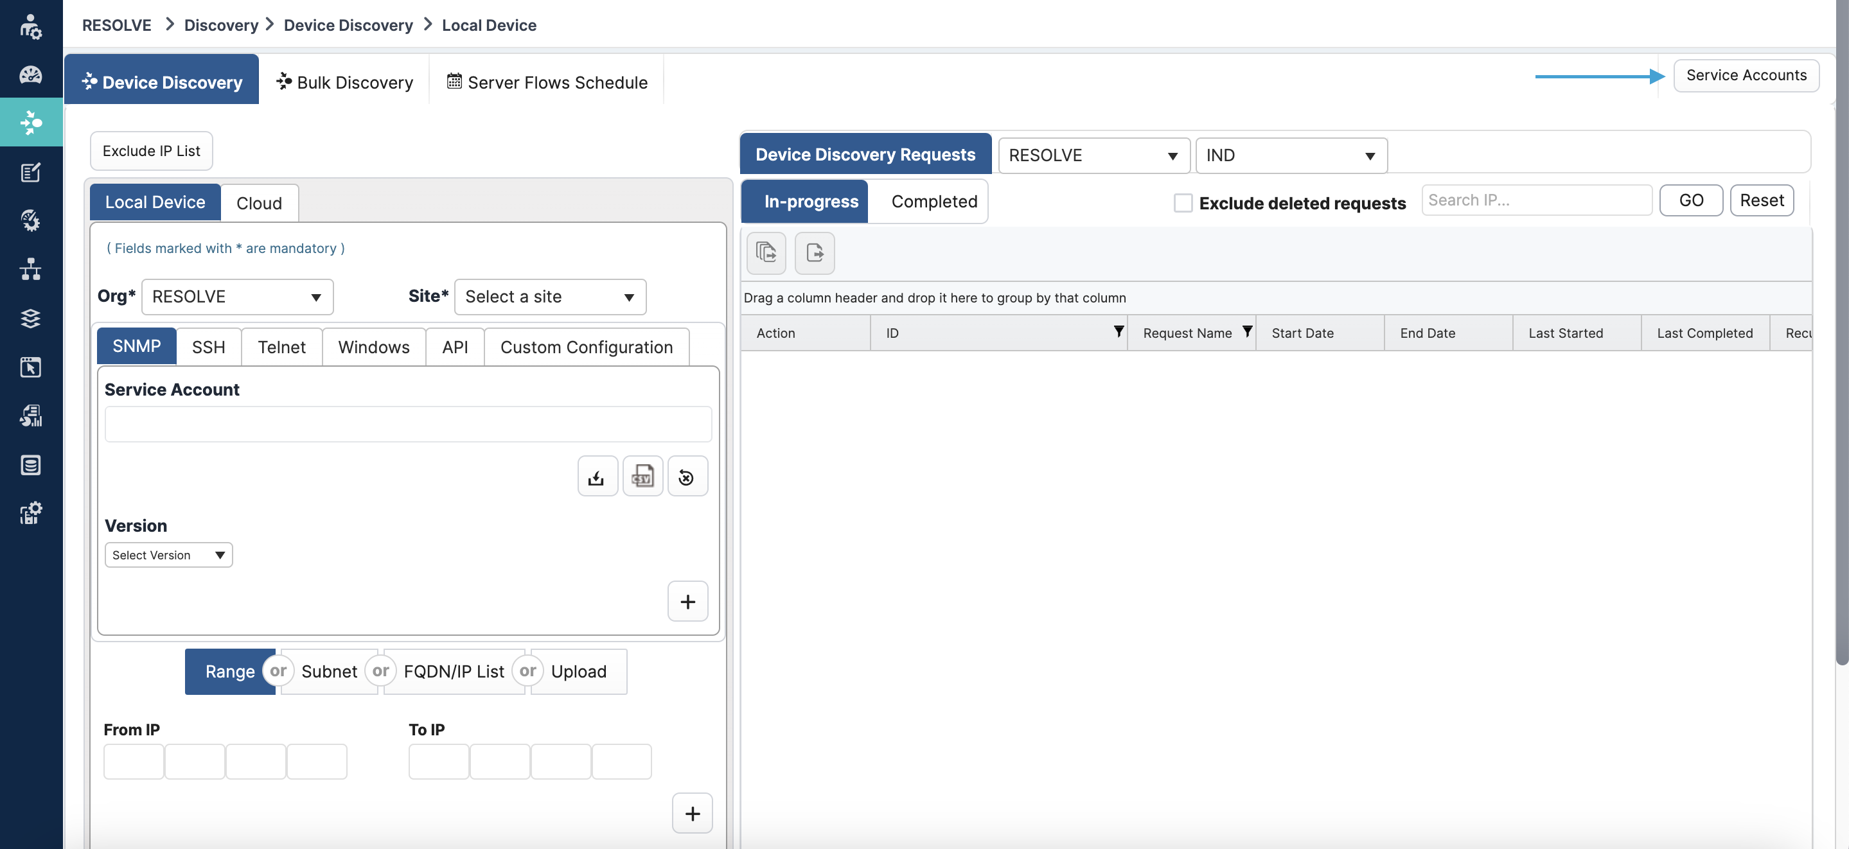Open the reports chart sidebar icon
Image resolution: width=1849 pixels, height=849 pixels.
pyautogui.click(x=30, y=416)
